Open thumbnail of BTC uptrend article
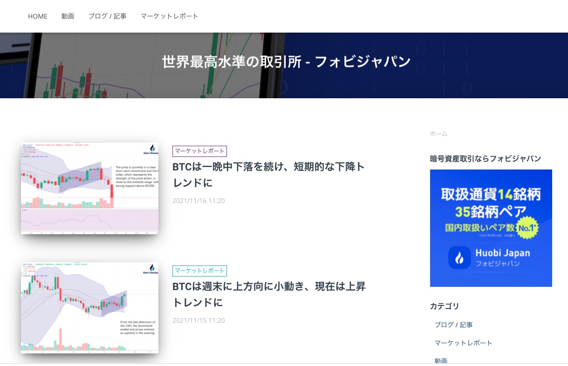568x366 pixels. click(x=89, y=308)
